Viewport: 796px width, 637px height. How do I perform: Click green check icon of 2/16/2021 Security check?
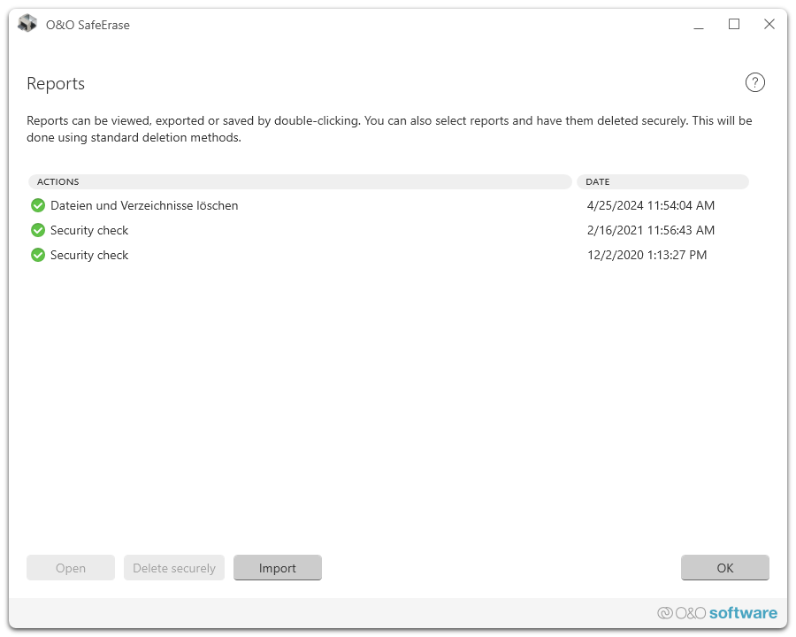point(38,230)
